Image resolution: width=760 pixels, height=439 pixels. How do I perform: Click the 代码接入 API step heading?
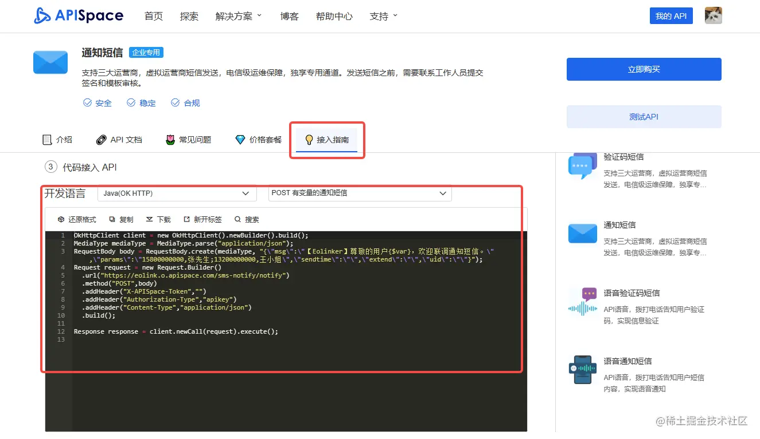pyautogui.click(x=89, y=167)
